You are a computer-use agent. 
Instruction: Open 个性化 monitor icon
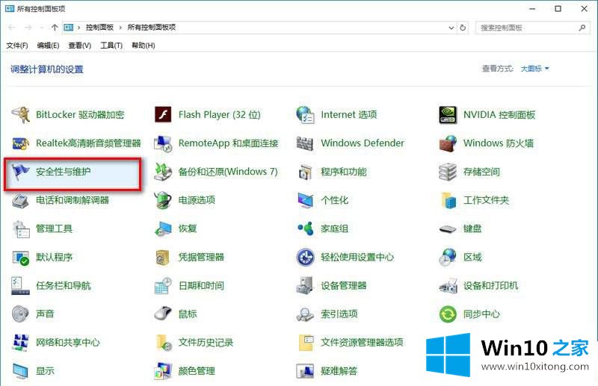point(305,200)
